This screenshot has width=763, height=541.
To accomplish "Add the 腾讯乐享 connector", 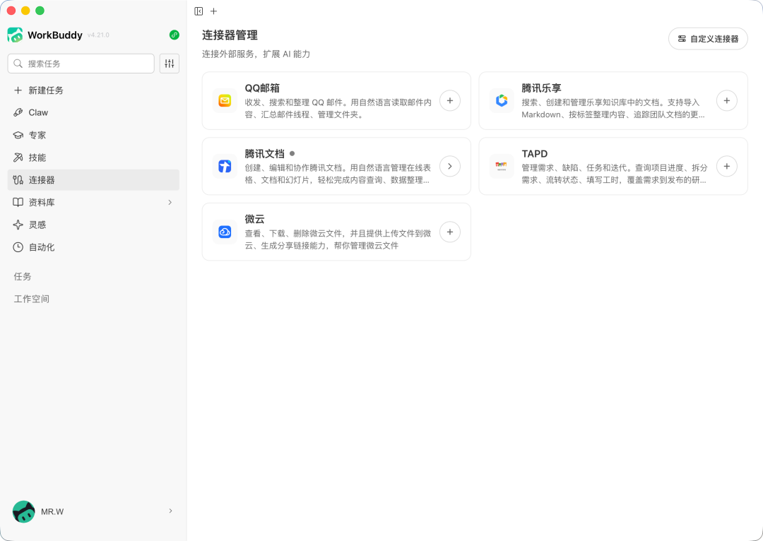I will pyautogui.click(x=727, y=101).
